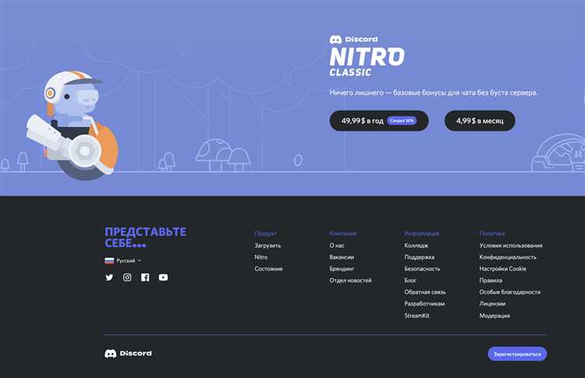Click the Nitro Classic description text

tap(433, 93)
